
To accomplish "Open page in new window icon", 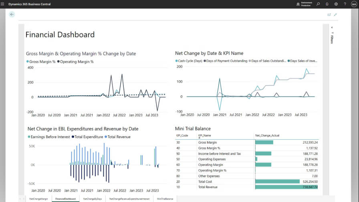I will pos(329,15).
